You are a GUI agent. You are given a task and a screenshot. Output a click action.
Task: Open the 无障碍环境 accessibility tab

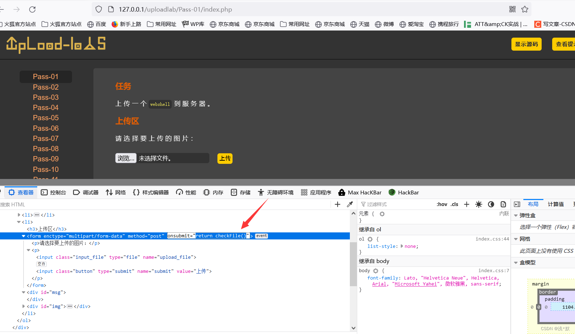click(276, 192)
